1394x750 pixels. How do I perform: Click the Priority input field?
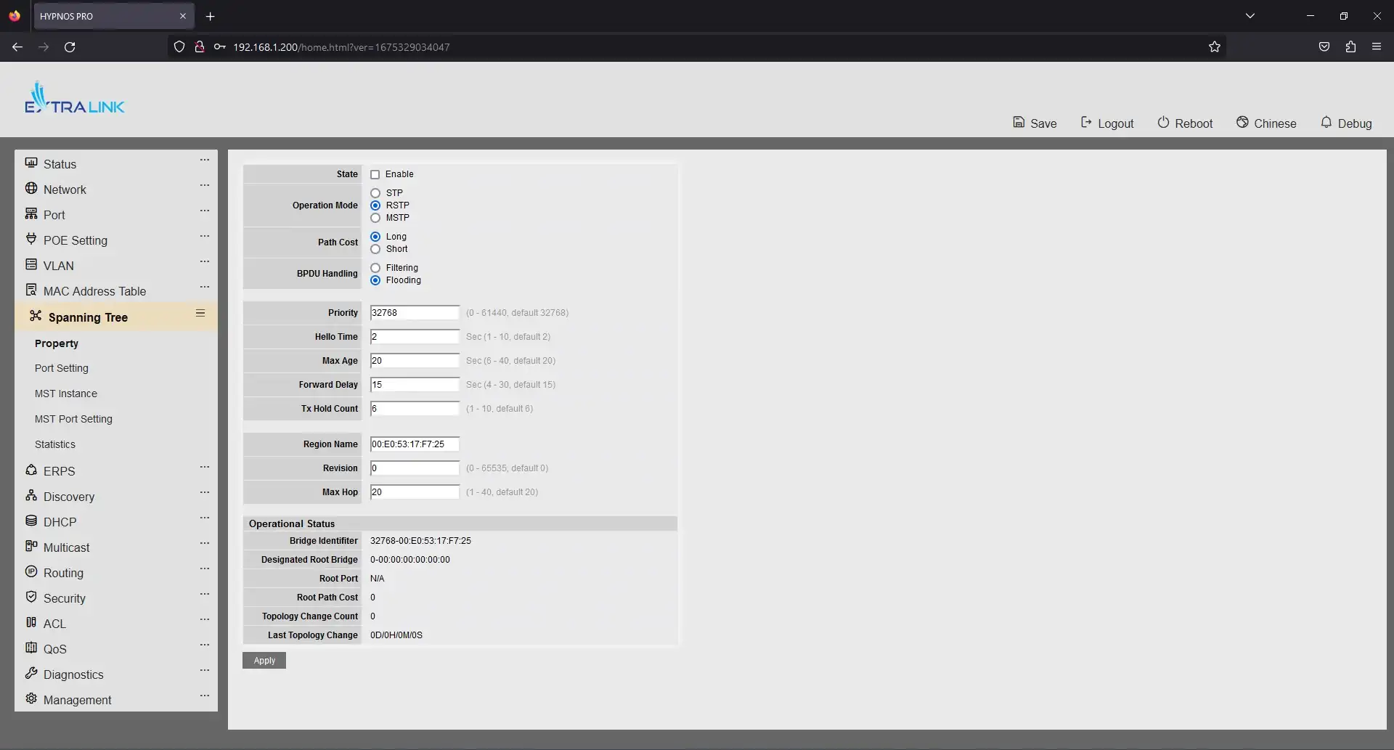pyautogui.click(x=415, y=313)
